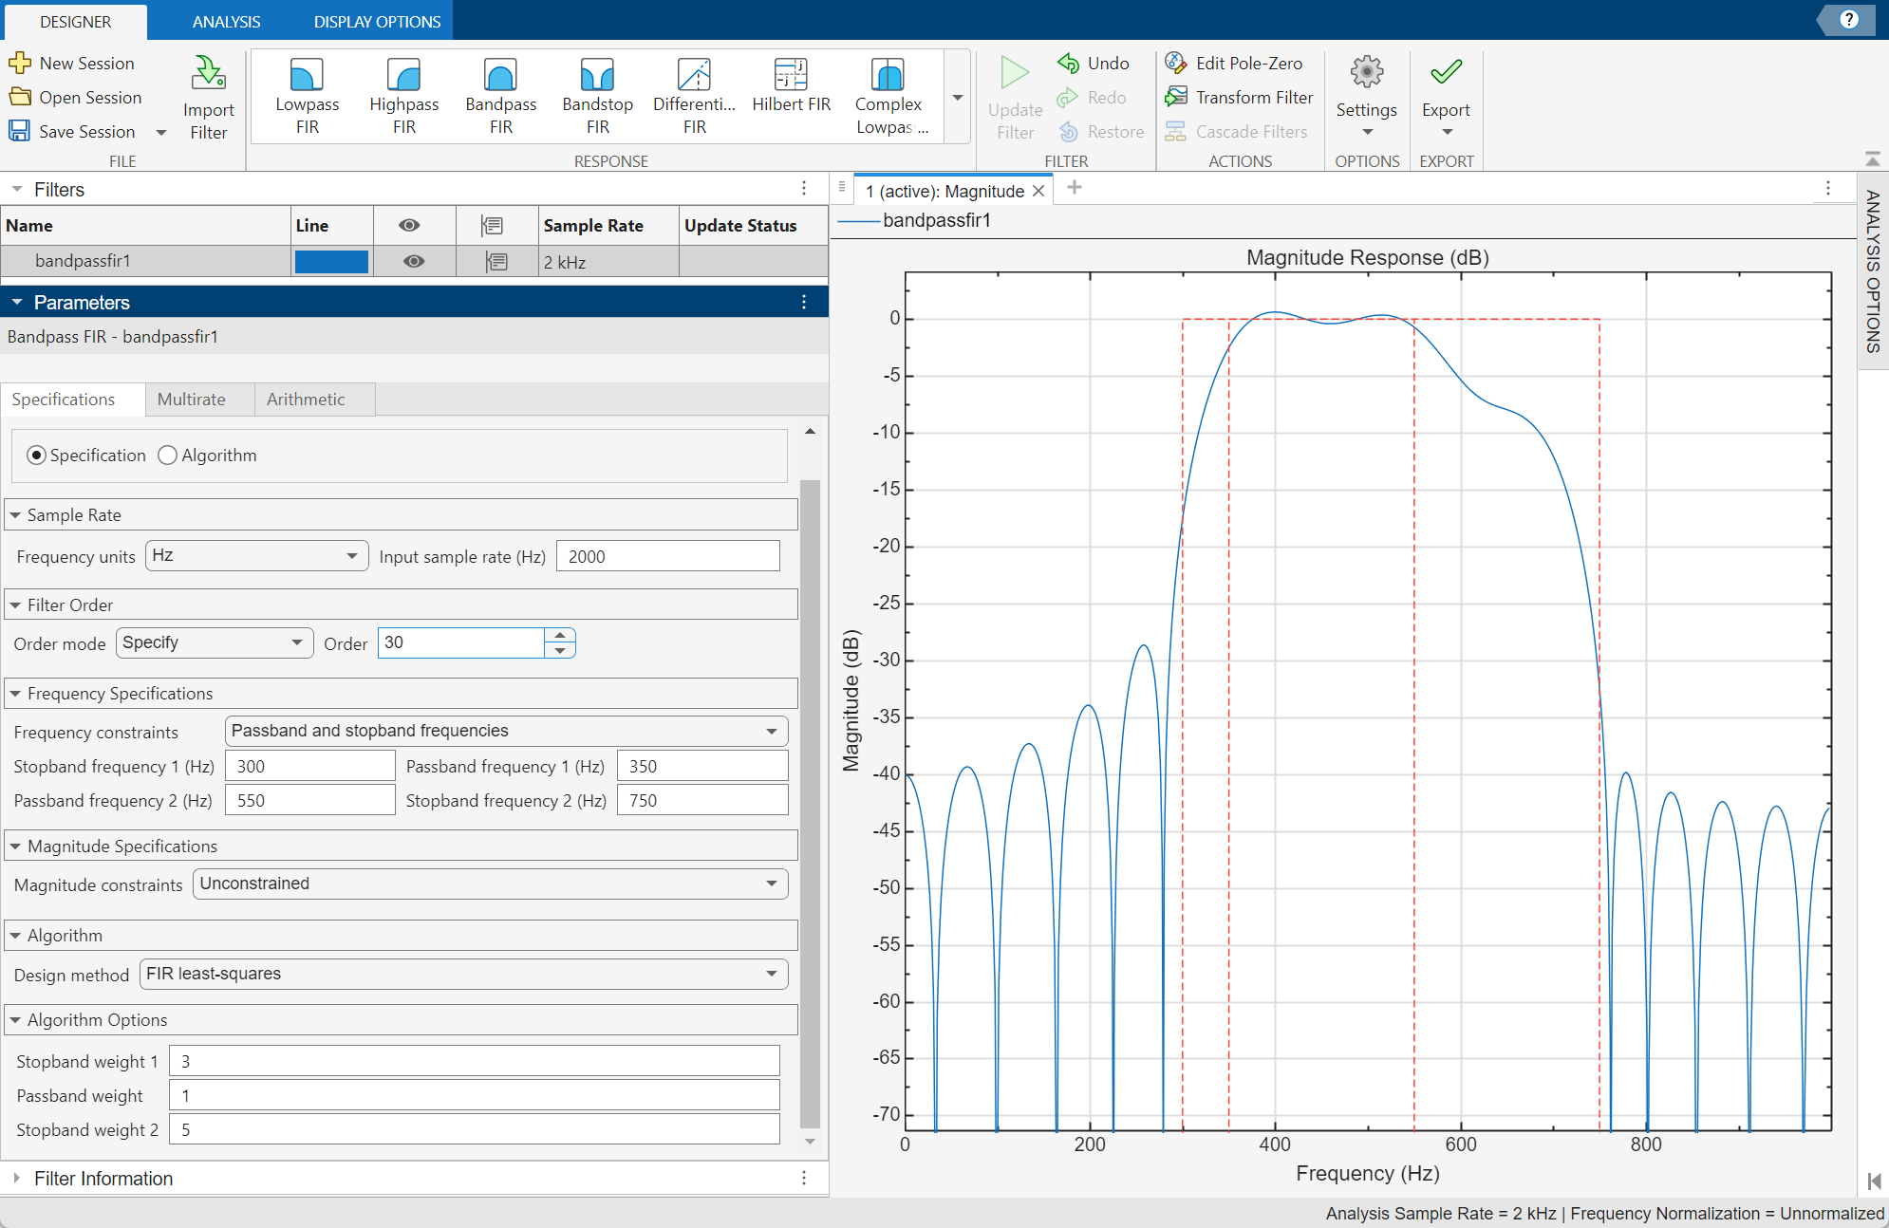Choose the Bandstop FIR response
This screenshot has height=1228, width=1889.
coord(597,93)
